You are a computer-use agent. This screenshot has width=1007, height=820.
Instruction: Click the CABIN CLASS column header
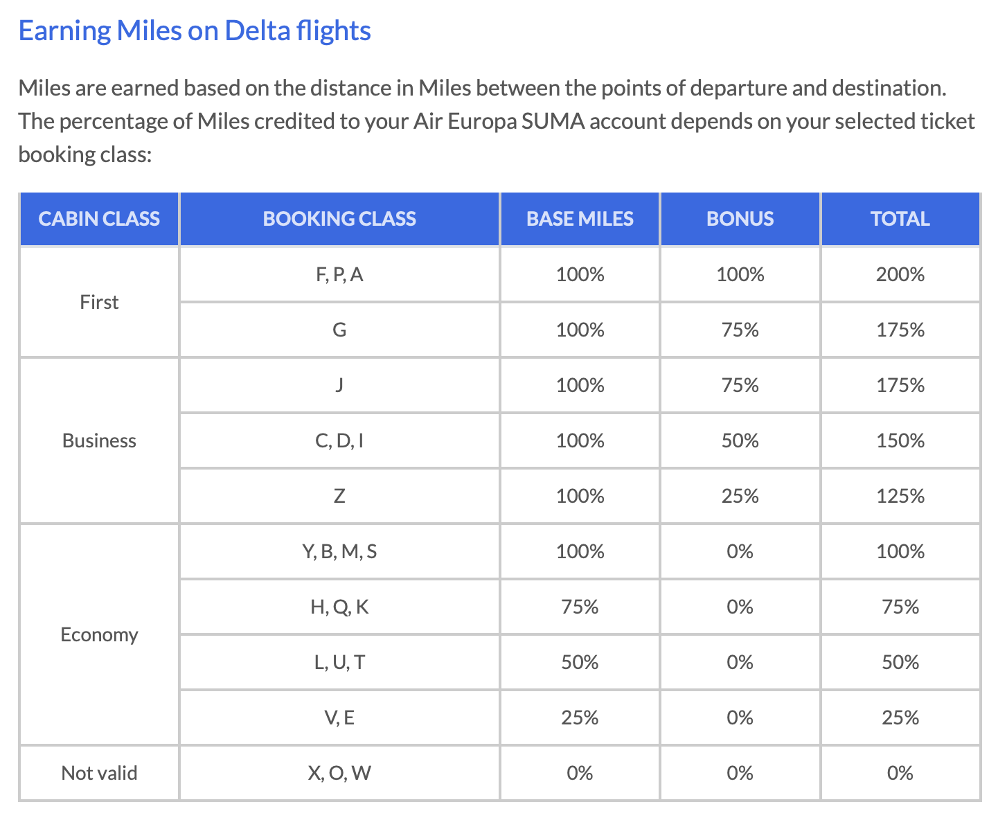(x=99, y=219)
